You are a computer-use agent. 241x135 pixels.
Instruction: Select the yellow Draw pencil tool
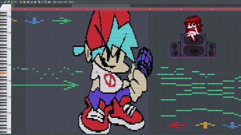tap(21, 2)
